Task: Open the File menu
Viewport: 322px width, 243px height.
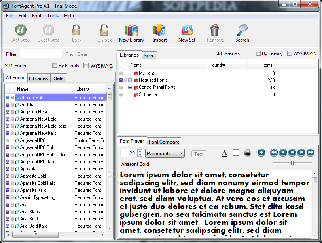Action: [9, 16]
